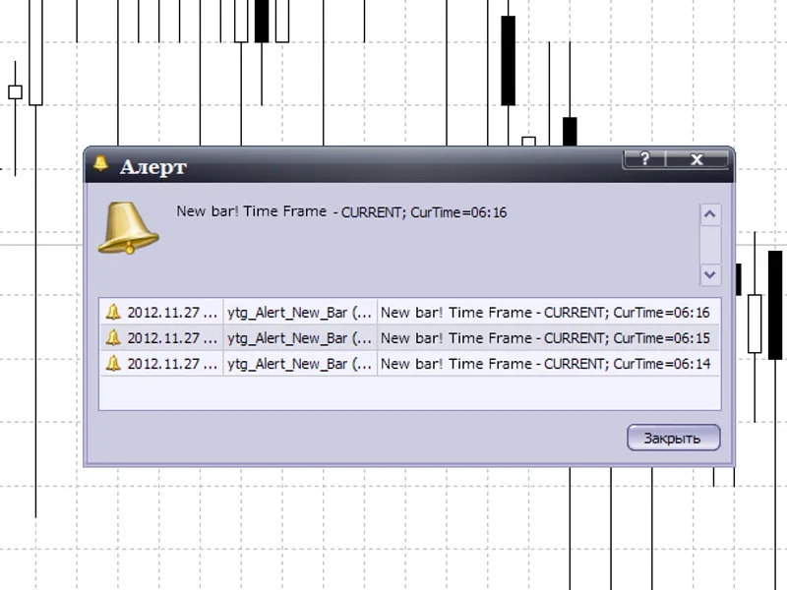Click the scrollbar track between the arrows
Screen dimensions: 787x590
(x=710, y=244)
